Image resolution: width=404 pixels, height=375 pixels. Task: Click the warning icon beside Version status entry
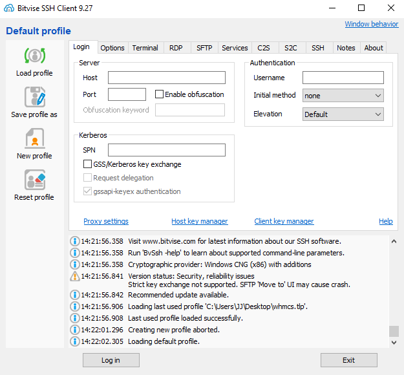pyautogui.click(x=75, y=276)
